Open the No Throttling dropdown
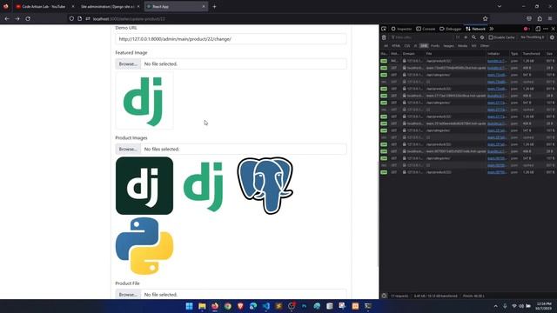 (x=533, y=37)
